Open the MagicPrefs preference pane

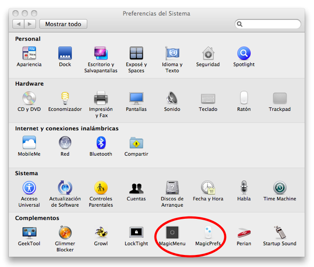coord(208,232)
